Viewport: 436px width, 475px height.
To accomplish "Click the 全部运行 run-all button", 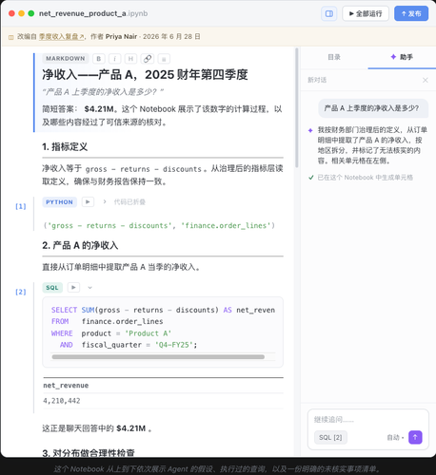I will 366,13.
